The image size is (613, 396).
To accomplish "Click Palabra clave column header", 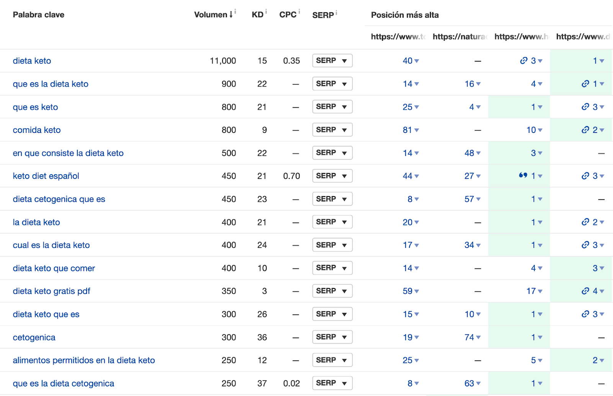I will pyautogui.click(x=39, y=15).
